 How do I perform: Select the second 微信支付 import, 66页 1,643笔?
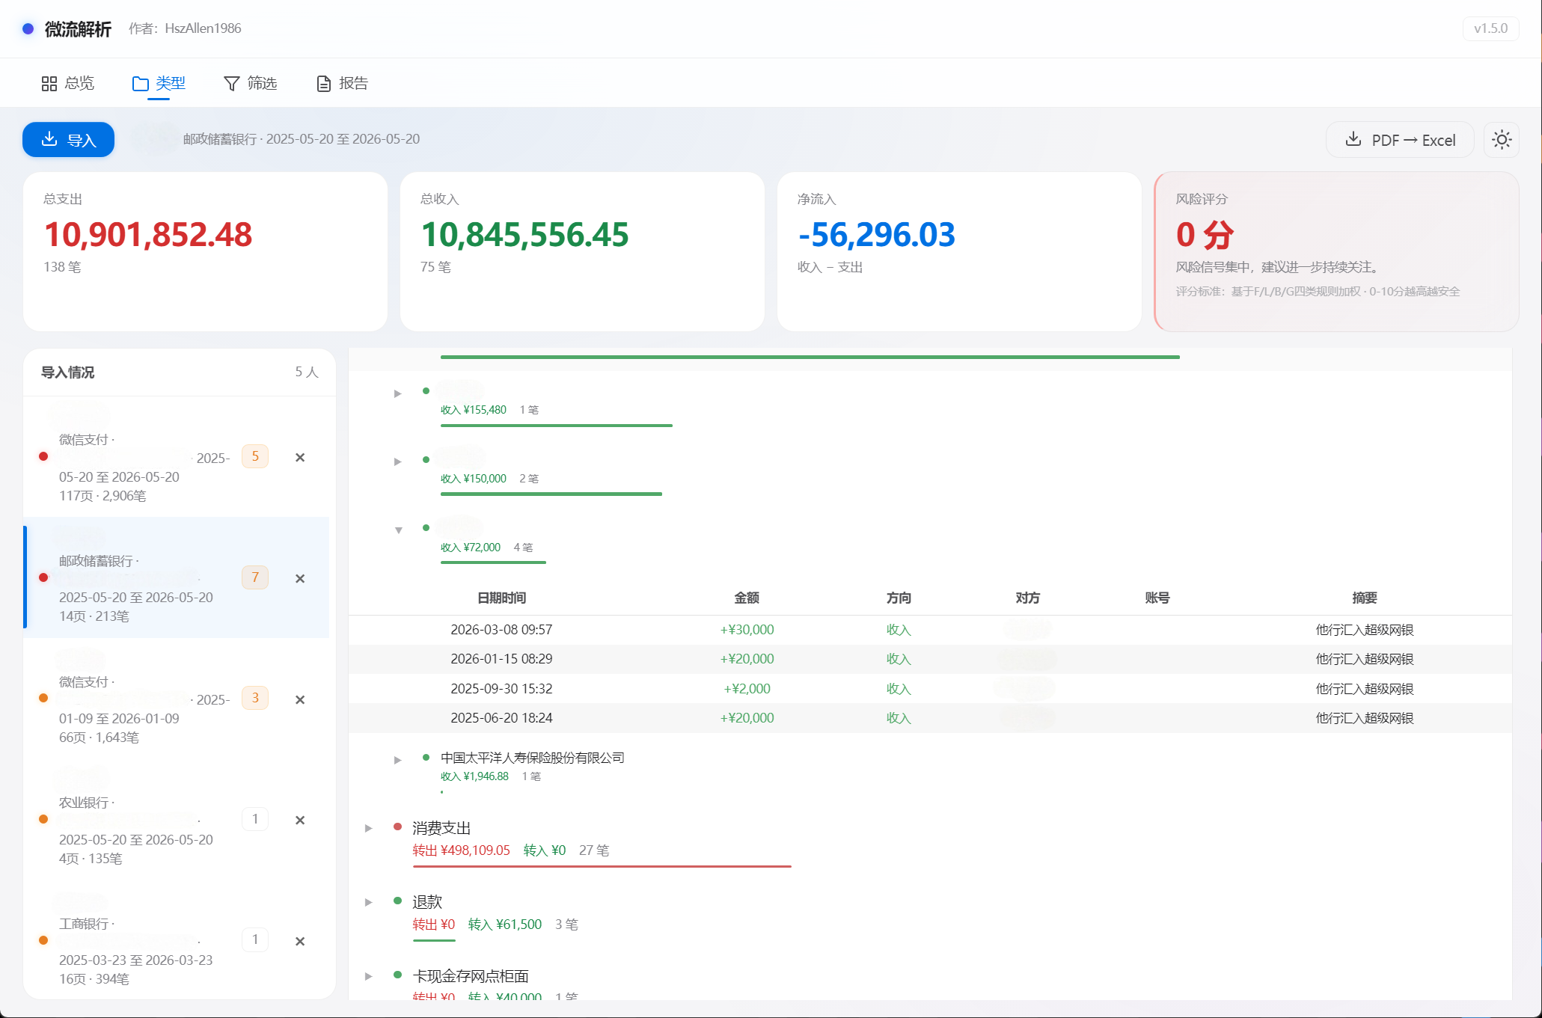(177, 699)
